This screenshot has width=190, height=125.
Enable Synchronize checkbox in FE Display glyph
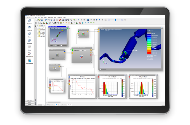click(100, 70)
